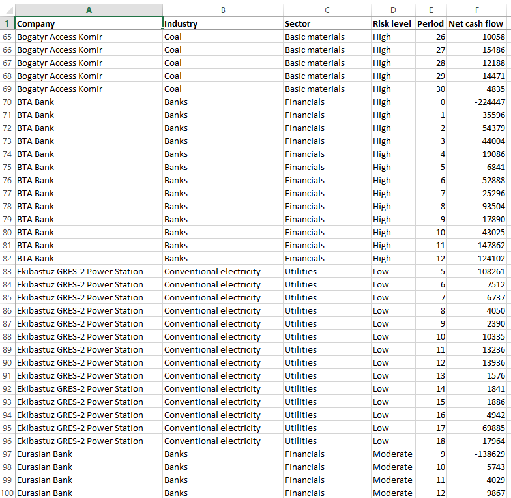Click the Net cash flow header cell

pos(477,23)
